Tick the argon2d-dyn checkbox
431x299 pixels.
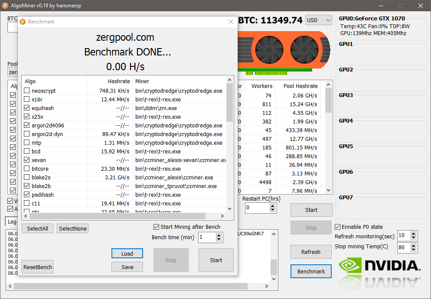pyautogui.click(x=26, y=134)
